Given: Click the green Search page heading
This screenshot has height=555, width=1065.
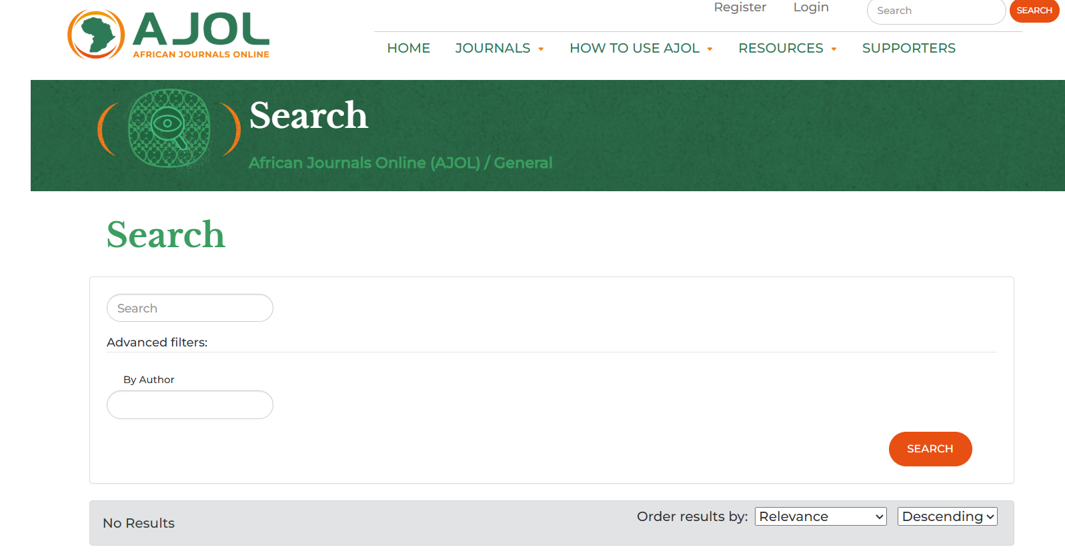Looking at the screenshot, I should click(166, 235).
